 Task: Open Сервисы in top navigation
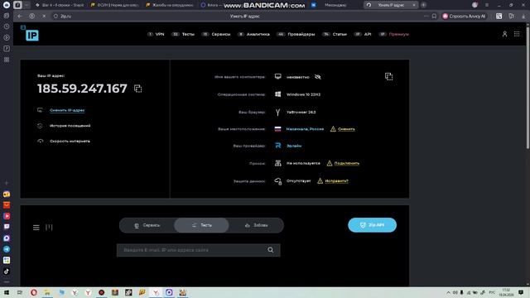pos(216,34)
